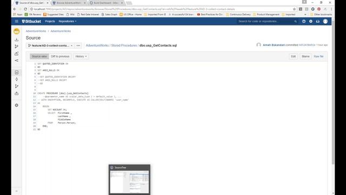Open the commit hash link
The height and width of the screenshot is (195, 346).
coord(307,45)
